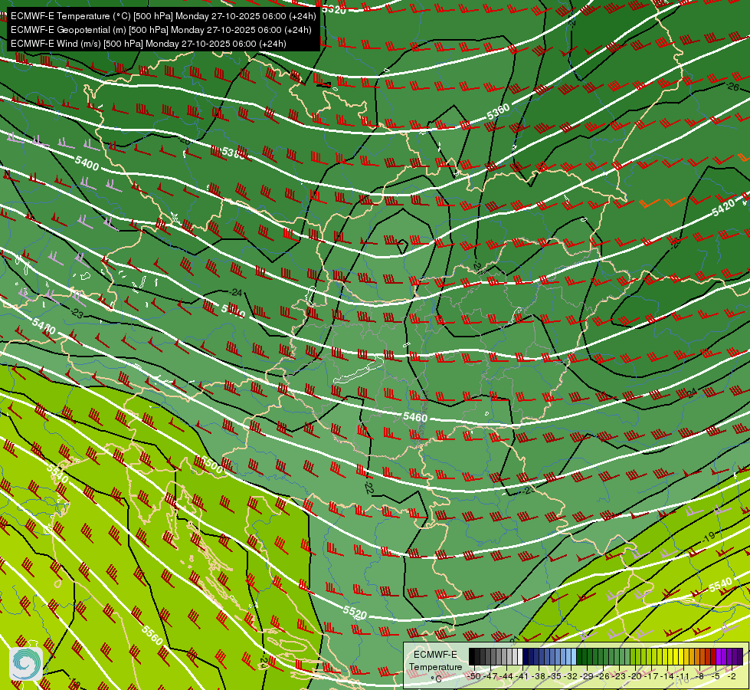Click the -5 value on the legend
Screen dimensions: 750x690
(x=715, y=676)
